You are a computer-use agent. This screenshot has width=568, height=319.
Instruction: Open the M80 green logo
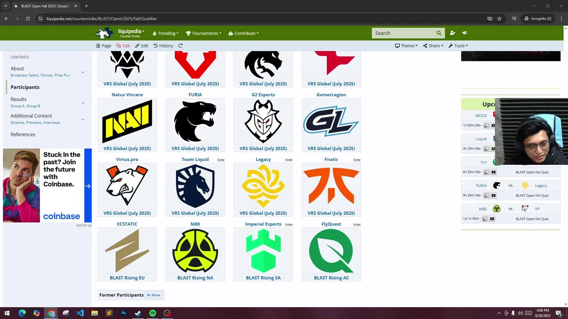point(195,251)
